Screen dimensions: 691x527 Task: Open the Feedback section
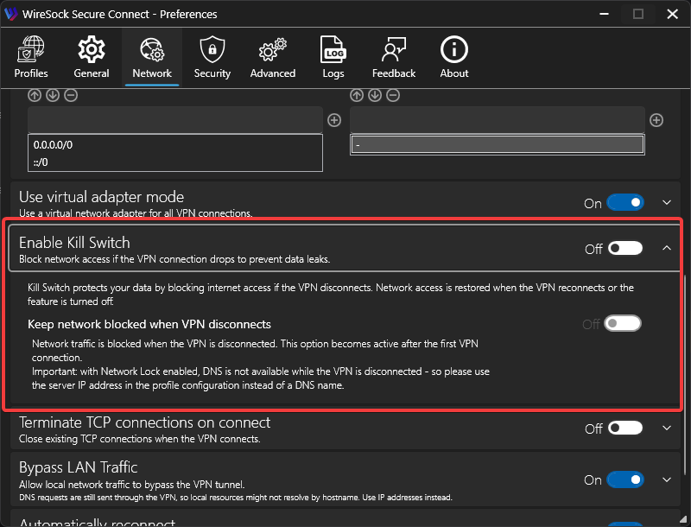click(394, 57)
